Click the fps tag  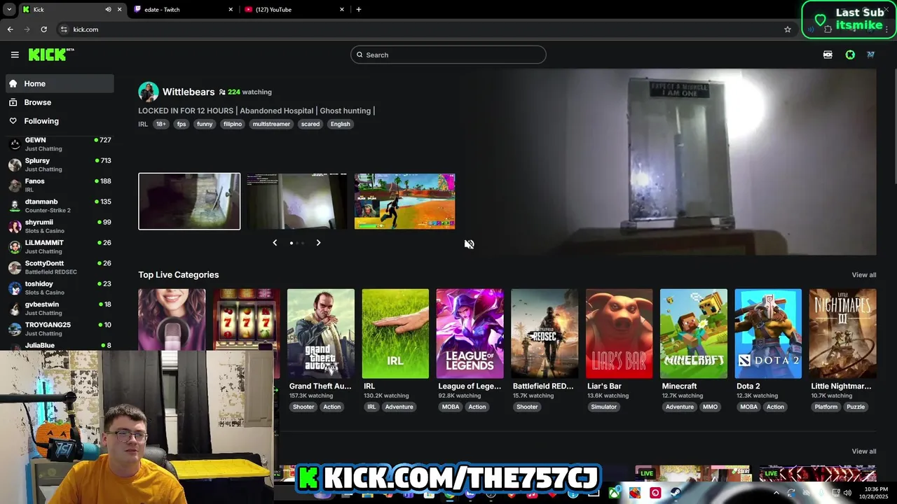(x=182, y=124)
